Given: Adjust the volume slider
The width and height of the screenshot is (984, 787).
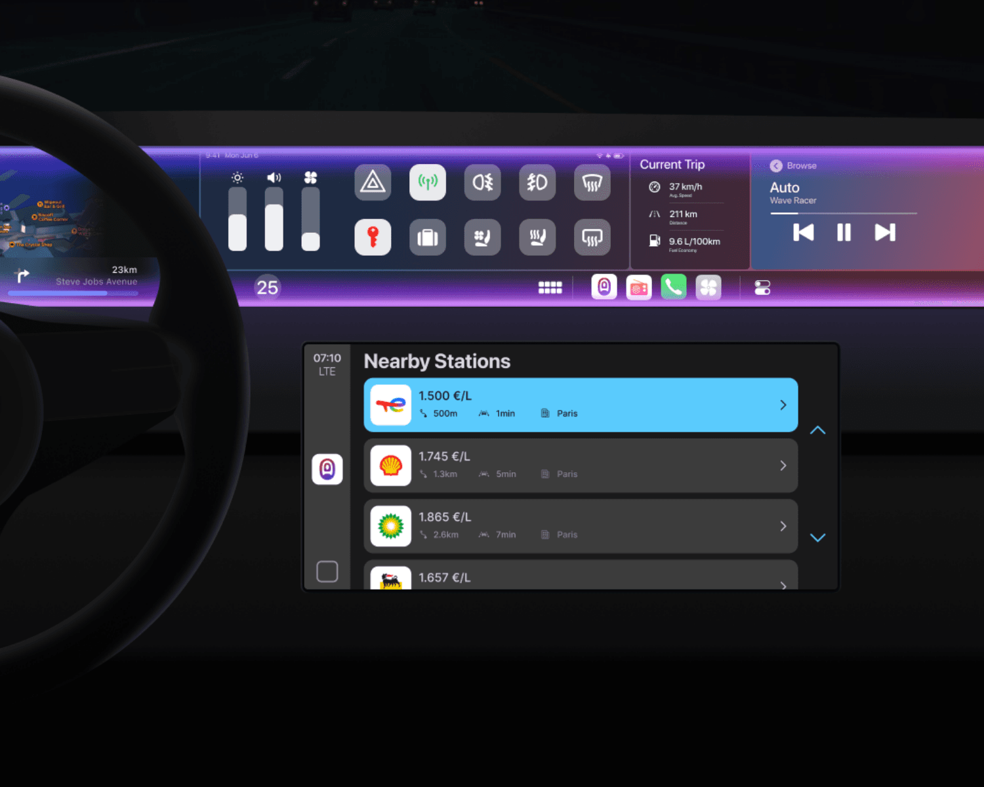Looking at the screenshot, I should point(274,219).
